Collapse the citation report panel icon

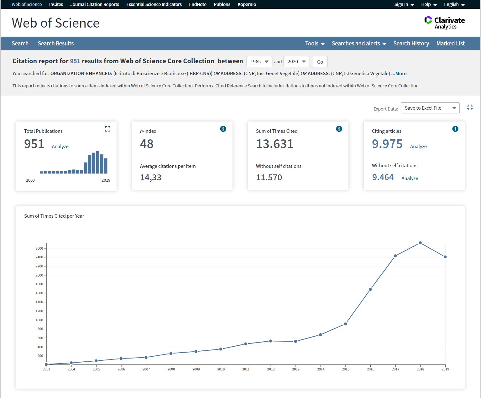click(470, 107)
